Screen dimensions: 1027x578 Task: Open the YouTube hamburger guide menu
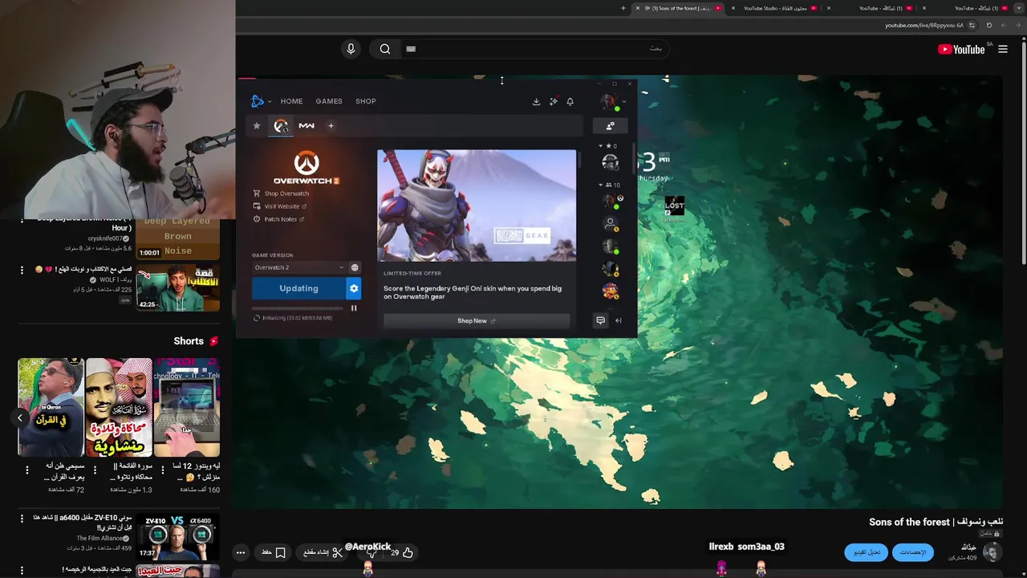tap(1003, 49)
